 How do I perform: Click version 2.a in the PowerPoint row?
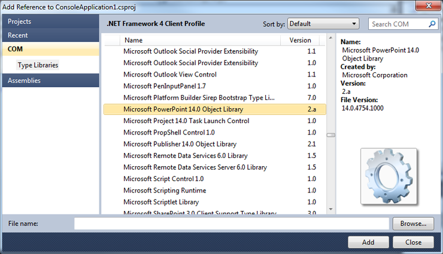point(312,109)
